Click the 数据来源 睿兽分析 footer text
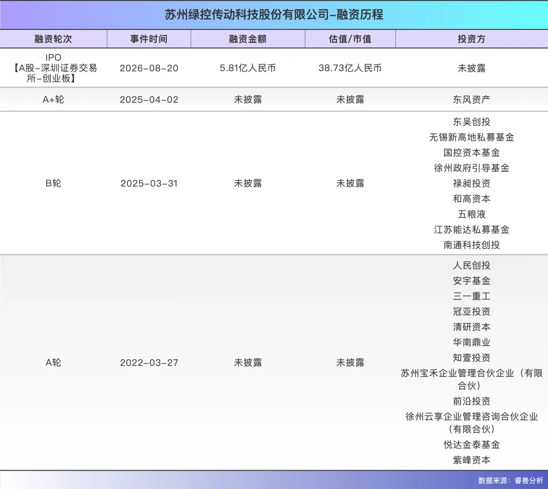Viewport: 548px width, 489px height. [510, 480]
